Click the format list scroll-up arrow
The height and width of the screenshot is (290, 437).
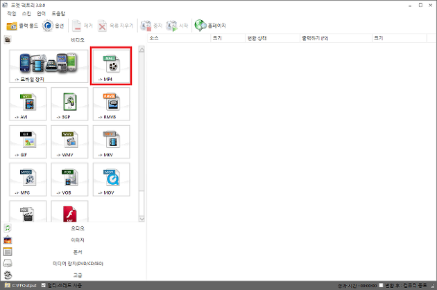[x=142, y=50]
